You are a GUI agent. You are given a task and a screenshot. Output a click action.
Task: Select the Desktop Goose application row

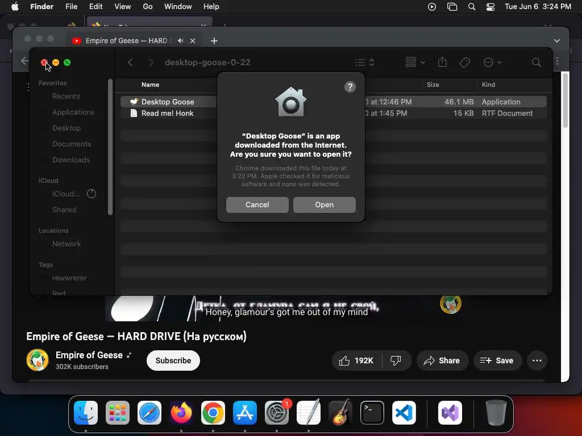click(x=333, y=102)
